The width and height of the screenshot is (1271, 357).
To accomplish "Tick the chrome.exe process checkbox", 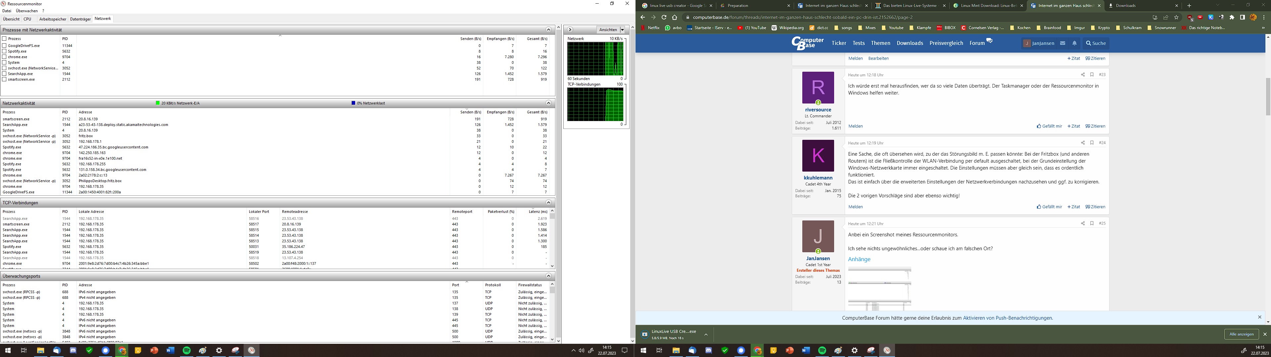I will click(x=4, y=57).
